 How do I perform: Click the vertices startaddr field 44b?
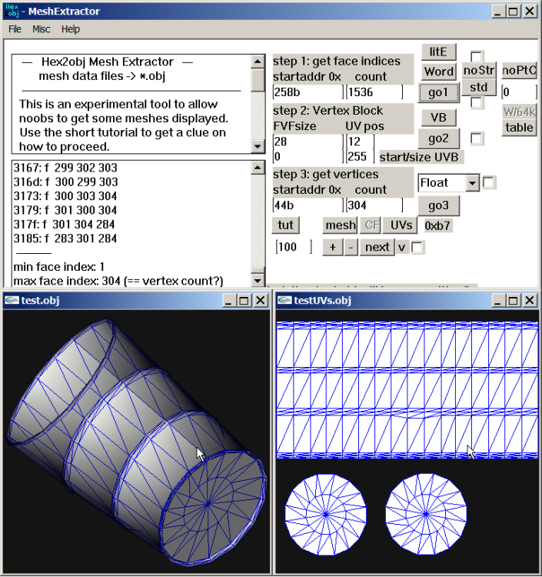308,205
